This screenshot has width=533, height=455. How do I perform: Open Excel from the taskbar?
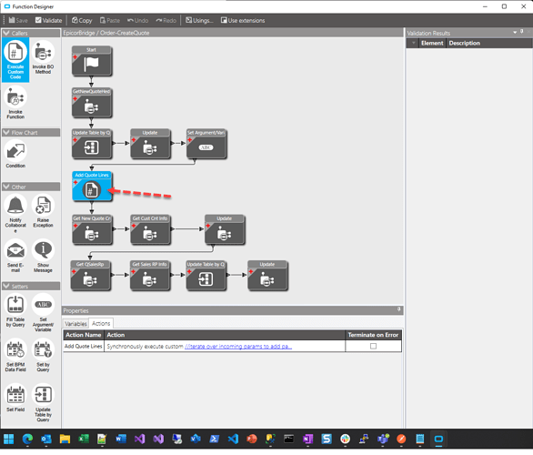(84, 439)
